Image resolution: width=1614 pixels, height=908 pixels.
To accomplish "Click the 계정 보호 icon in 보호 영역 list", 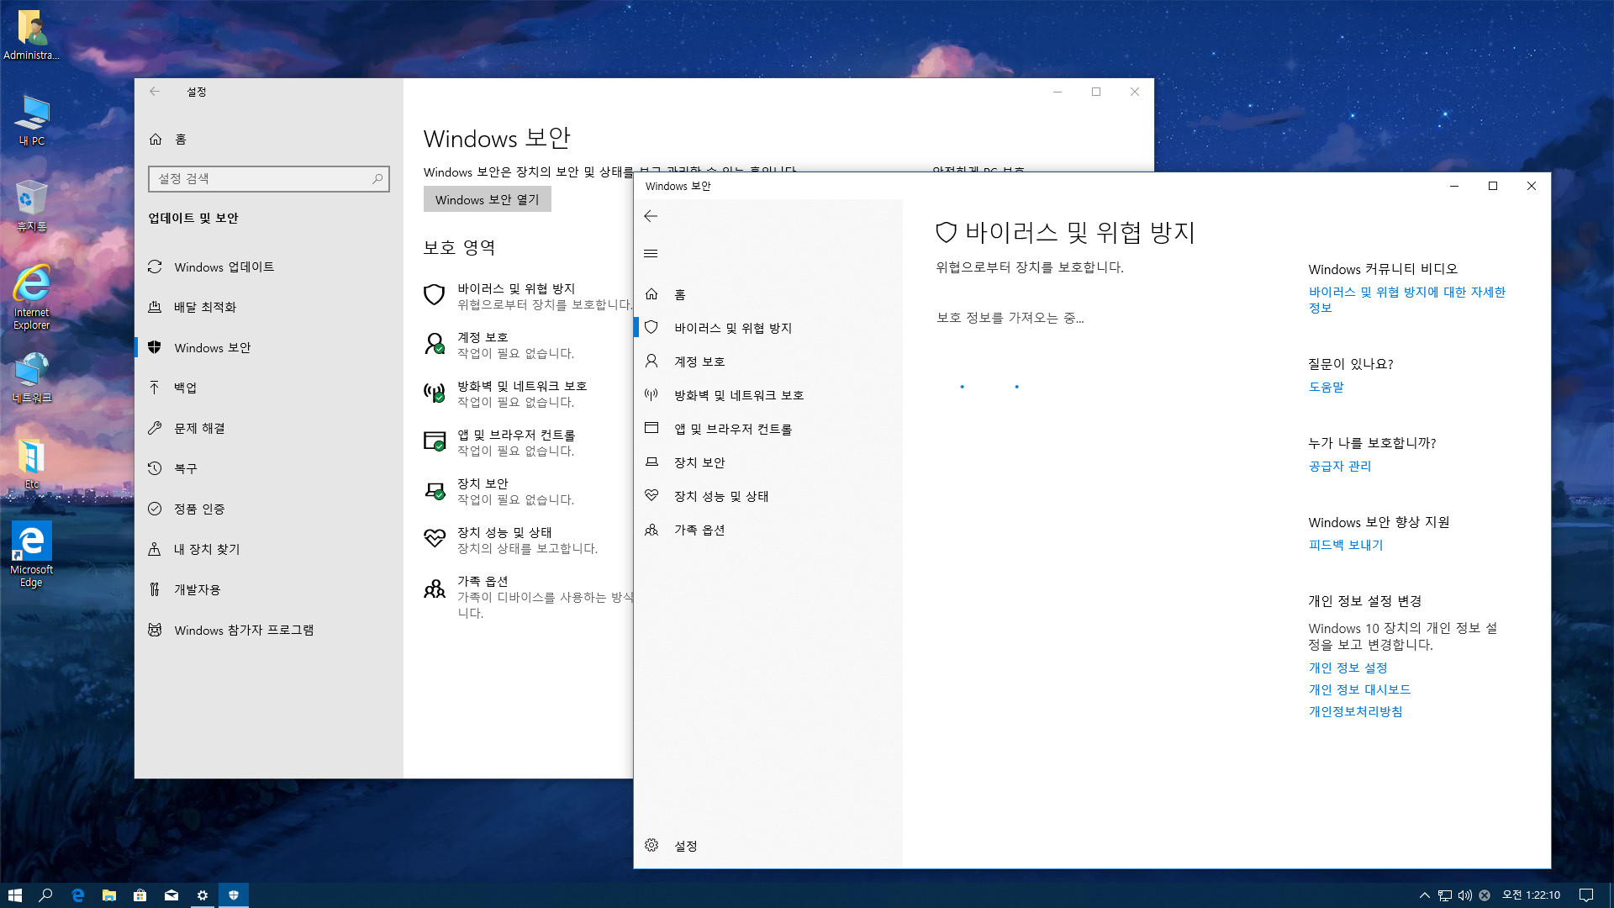I will (x=435, y=343).
